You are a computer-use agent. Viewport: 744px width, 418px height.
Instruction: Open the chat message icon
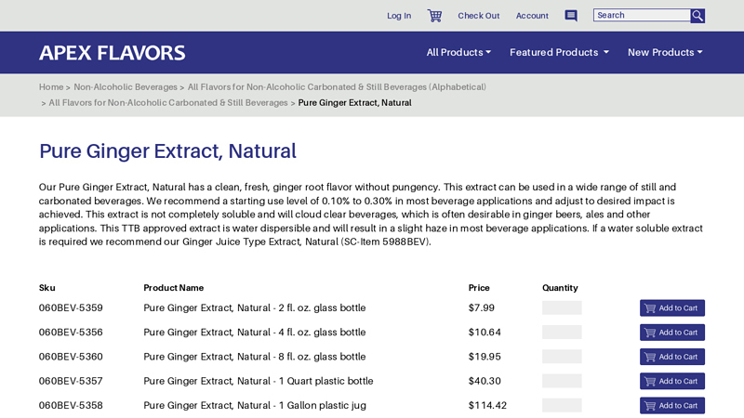click(x=571, y=16)
